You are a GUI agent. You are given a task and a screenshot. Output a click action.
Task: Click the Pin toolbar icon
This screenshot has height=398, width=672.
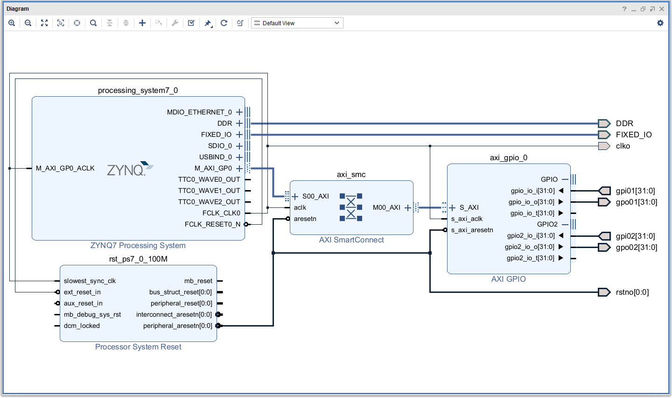click(x=208, y=23)
